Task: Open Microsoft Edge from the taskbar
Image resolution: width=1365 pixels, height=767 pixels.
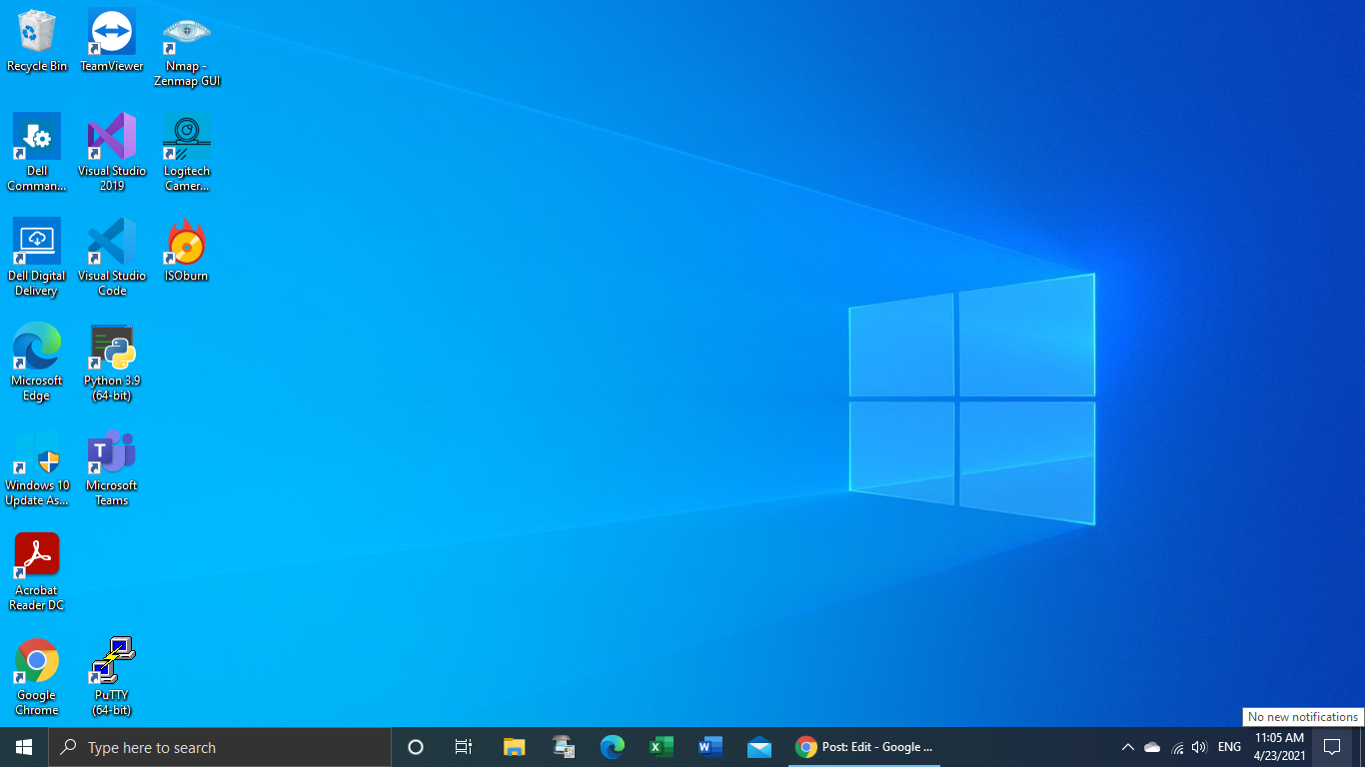Action: [612, 747]
